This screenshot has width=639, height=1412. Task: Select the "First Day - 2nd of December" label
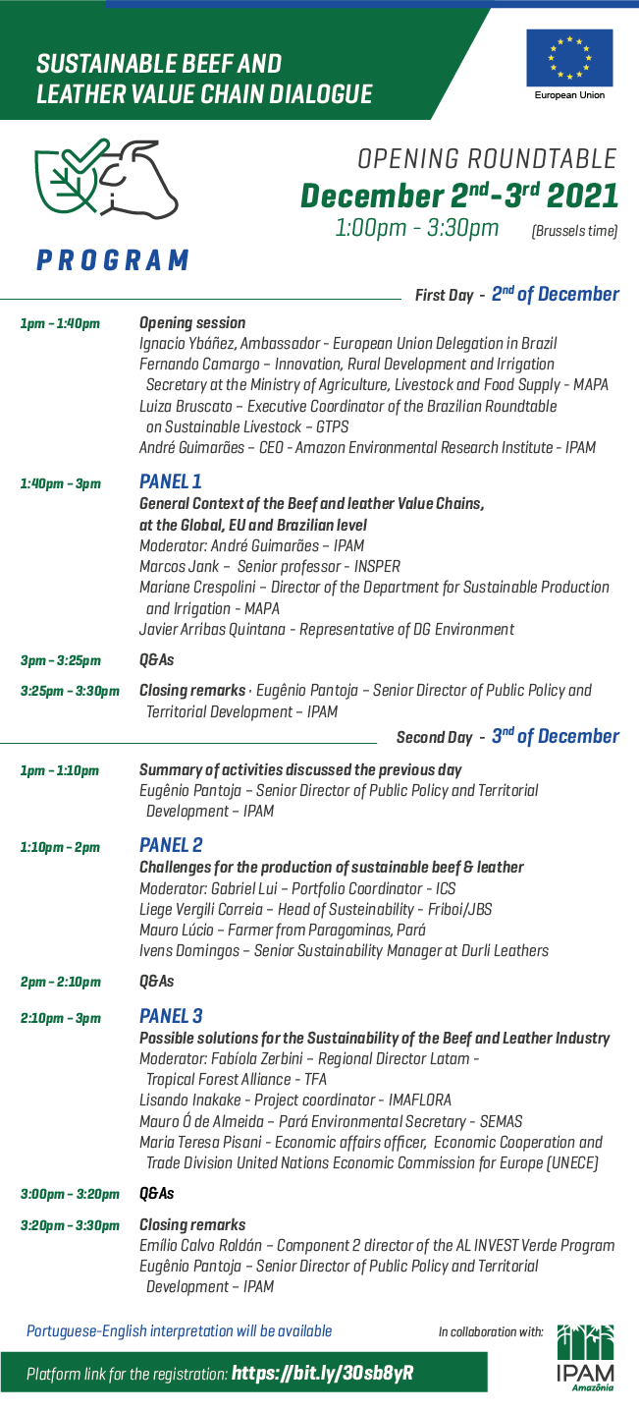coord(517,295)
